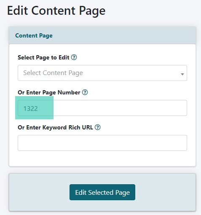The image size is (201, 215).
Task: Click the Edit Selected Page button
Action: [102, 192]
